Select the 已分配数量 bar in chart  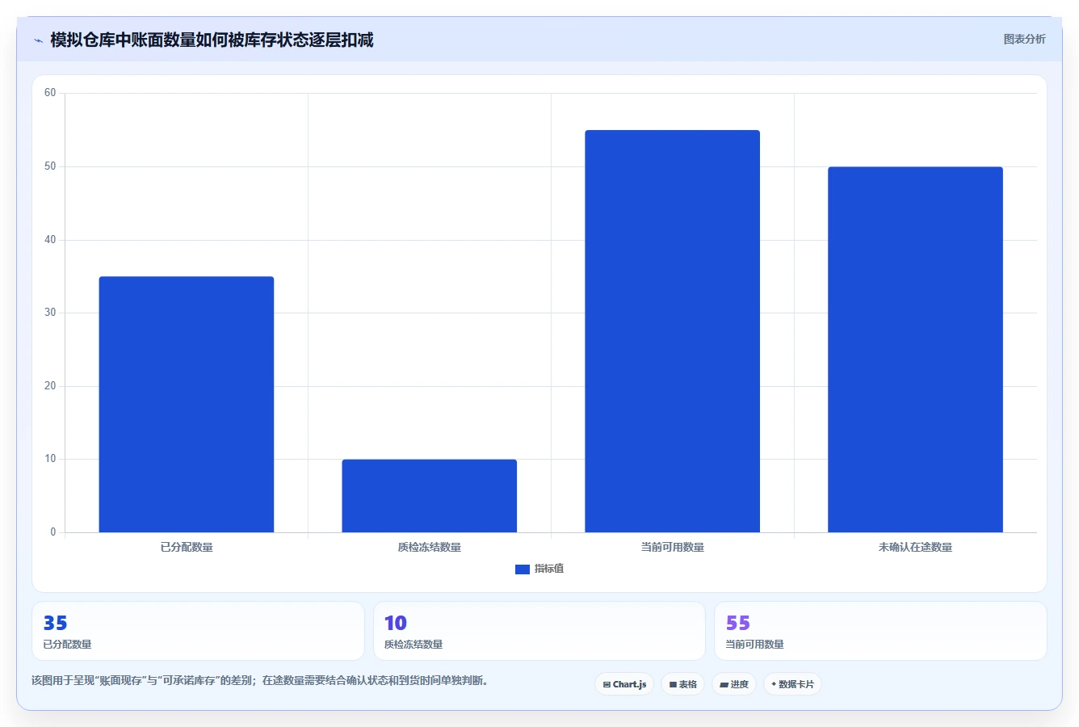187,404
